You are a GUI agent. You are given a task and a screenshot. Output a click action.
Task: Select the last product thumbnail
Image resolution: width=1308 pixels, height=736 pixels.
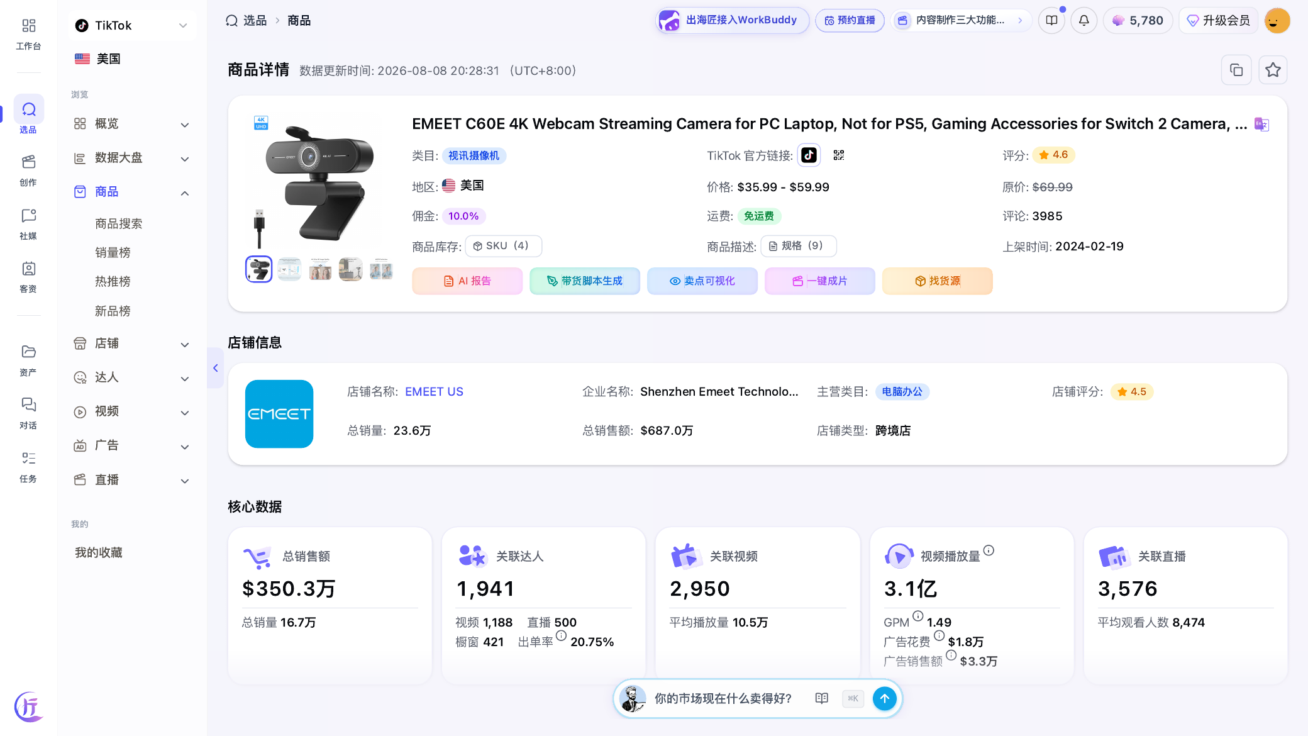[381, 269]
